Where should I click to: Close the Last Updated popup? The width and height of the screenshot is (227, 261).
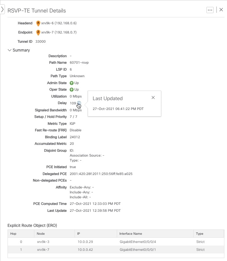tap(153, 98)
